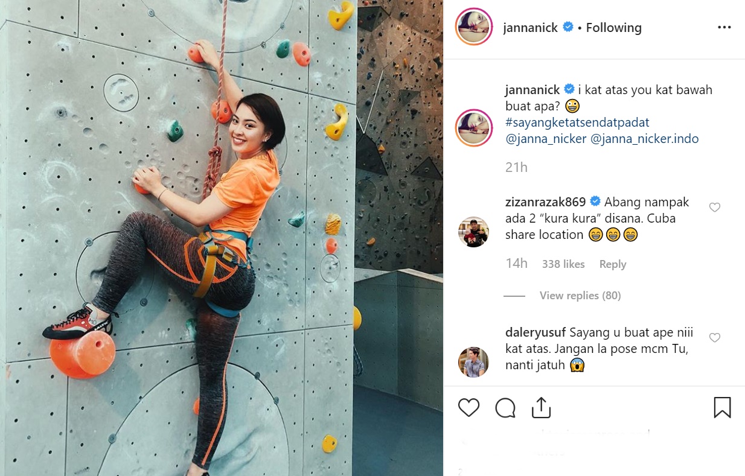This screenshot has width=745, height=476.
Task: Open the 338 likes list
Action: [x=563, y=264]
